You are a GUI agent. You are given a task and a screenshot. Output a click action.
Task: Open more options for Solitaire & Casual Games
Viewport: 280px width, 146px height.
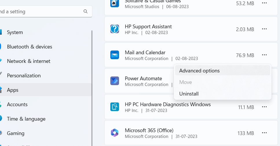click(x=264, y=3)
